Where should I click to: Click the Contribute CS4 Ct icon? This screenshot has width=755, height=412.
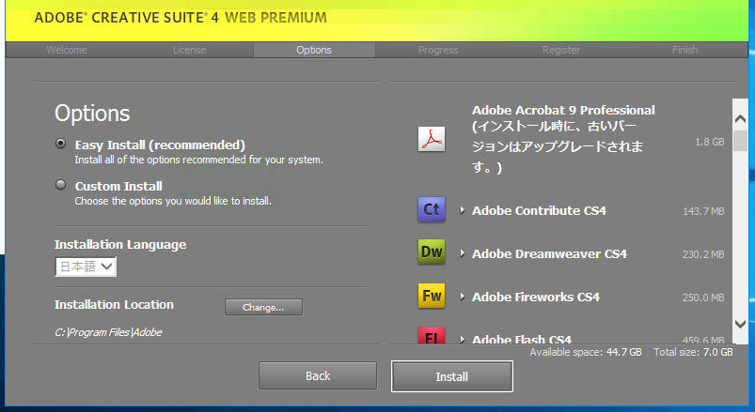pyautogui.click(x=432, y=209)
